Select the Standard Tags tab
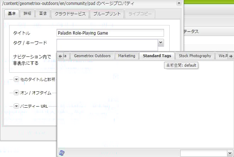Viewport: 234px width, 157px height. click(x=157, y=56)
